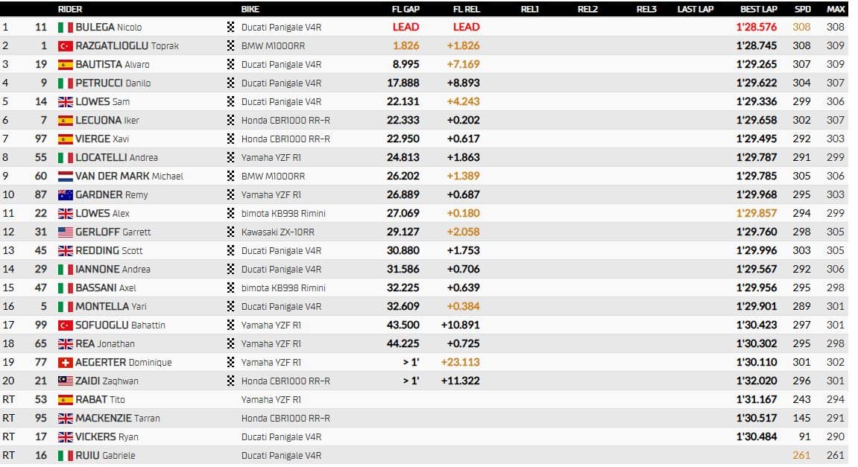
Task: Select rider name VAN DER MARK Michael
Action: coord(129,176)
